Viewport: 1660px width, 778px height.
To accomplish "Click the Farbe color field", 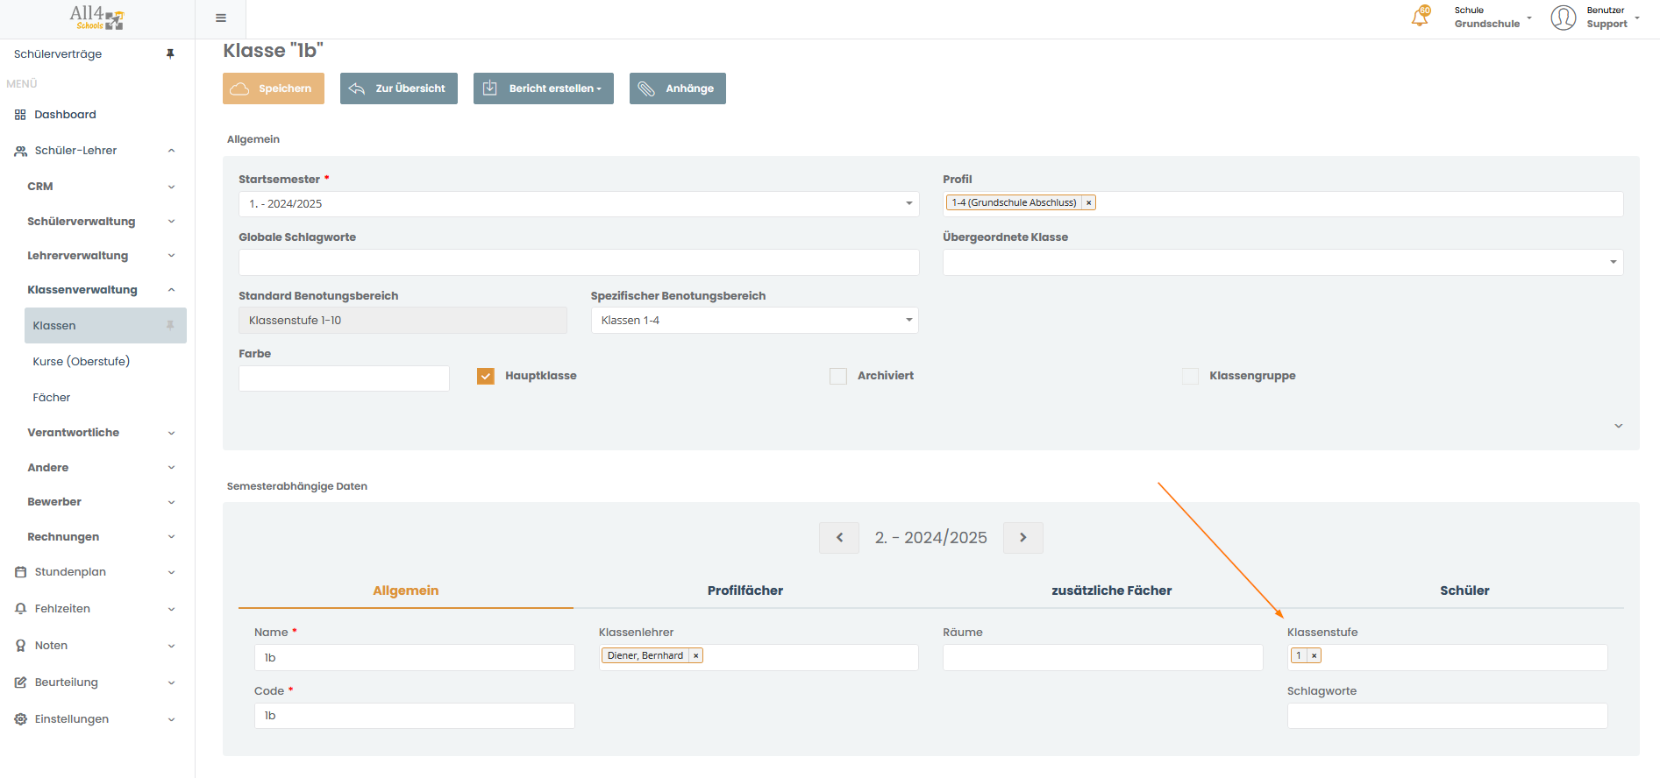I will (344, 378).
